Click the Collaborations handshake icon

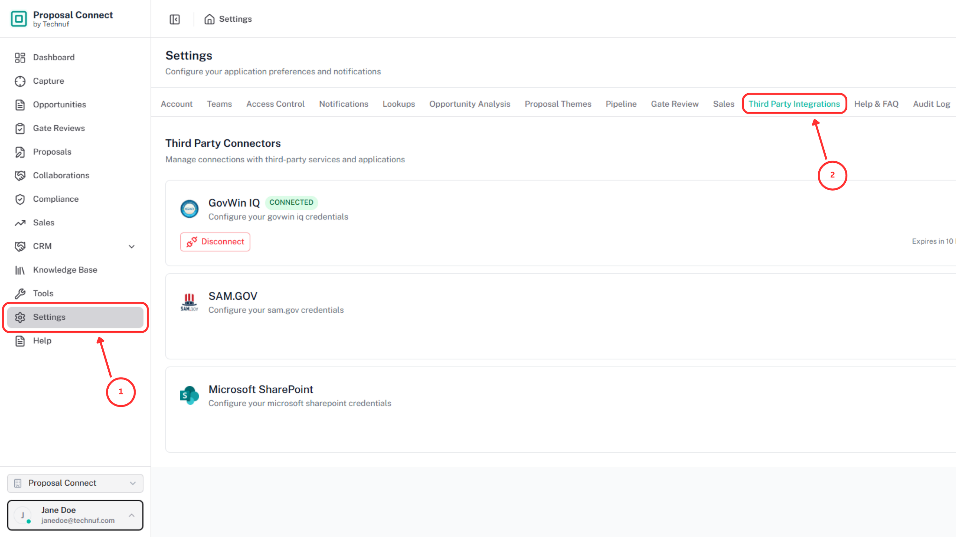tap(20, 176)
